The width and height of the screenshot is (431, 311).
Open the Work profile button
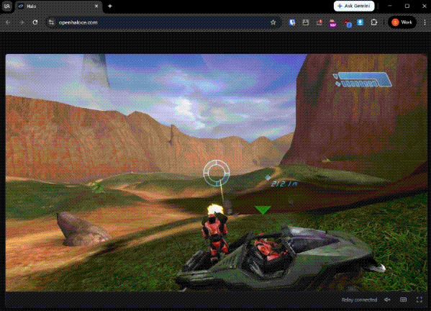click(402, 22)
